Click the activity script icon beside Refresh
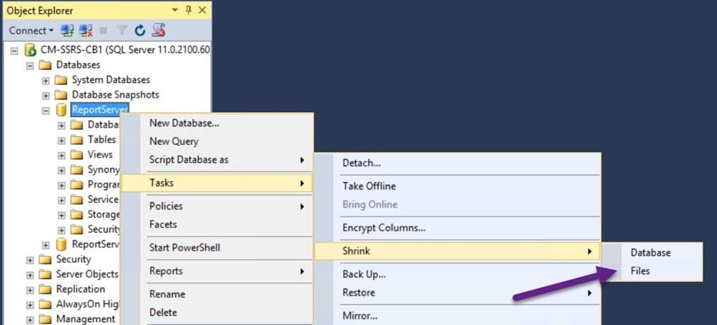Screen dimensions: 717x325 159,31
